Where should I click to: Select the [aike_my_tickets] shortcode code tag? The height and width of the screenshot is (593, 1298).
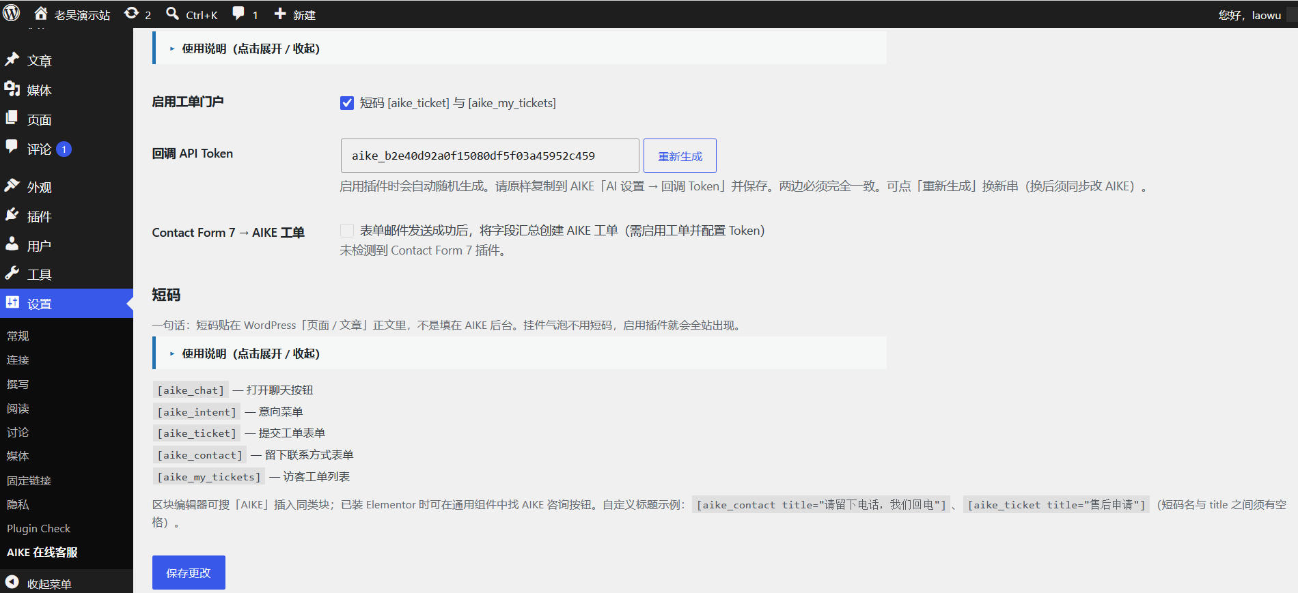(x=209, y=477)
